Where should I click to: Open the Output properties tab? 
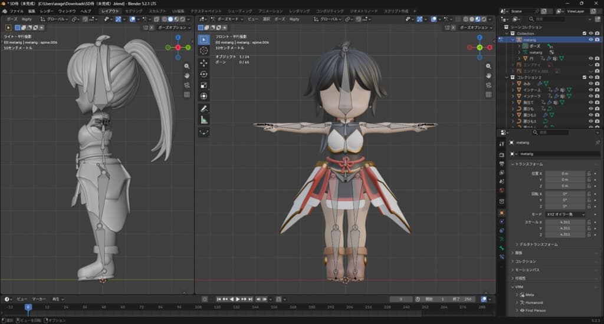click(x=501, y=164)
